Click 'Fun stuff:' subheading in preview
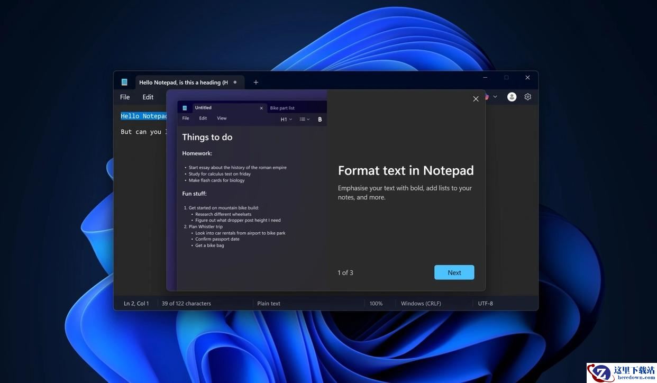The image size is (657, 383). [195, 194]
